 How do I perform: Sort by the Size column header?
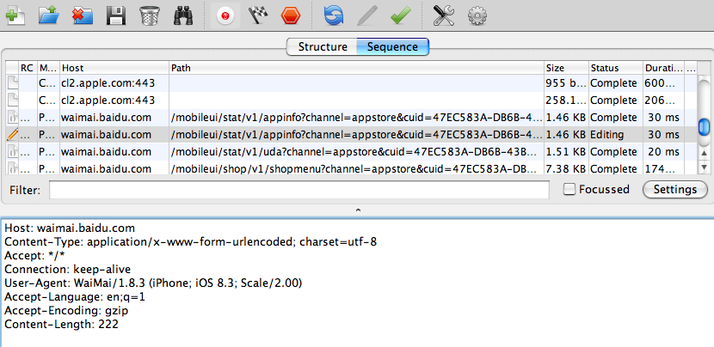click(x=566, y=68)
